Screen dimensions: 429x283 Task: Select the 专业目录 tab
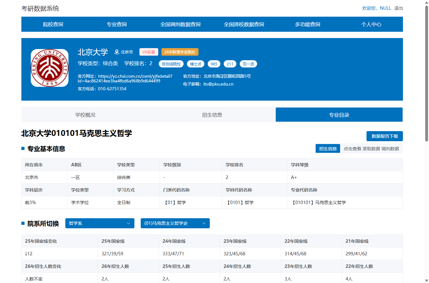click(339, 115)
